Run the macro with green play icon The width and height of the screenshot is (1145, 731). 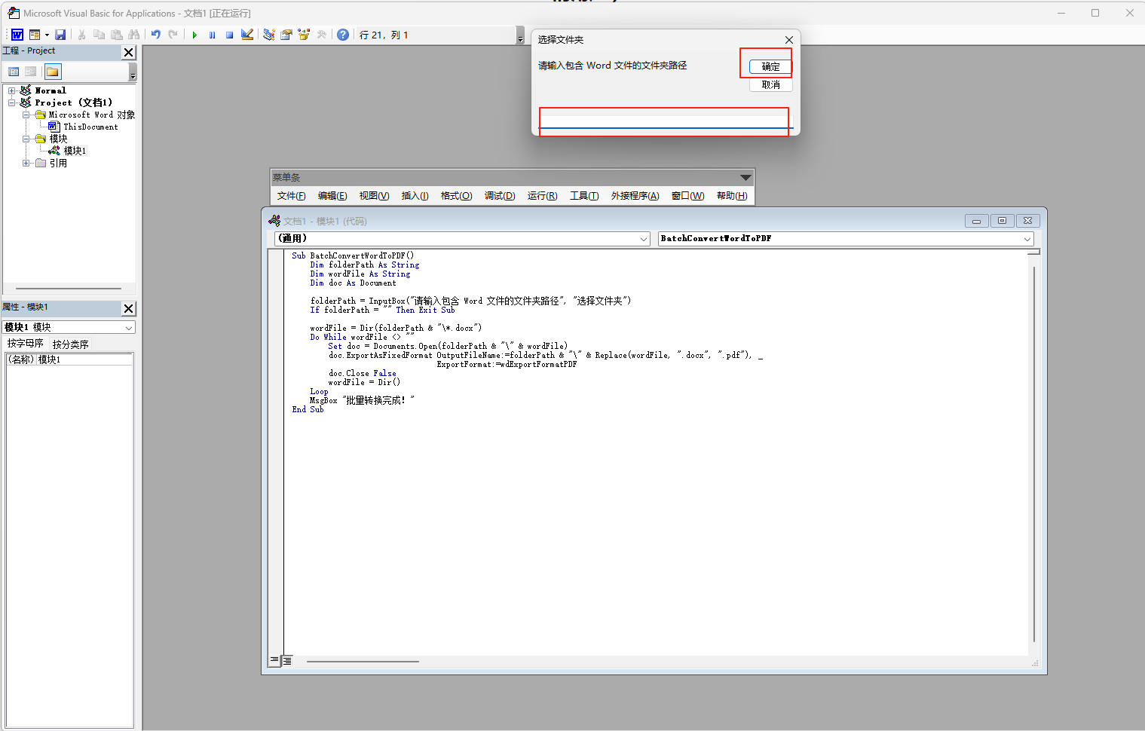(x=194, y=35)
